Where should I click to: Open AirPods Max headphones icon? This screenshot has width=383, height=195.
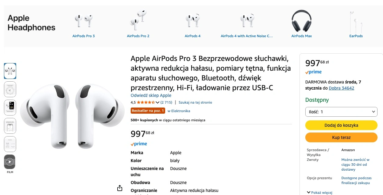point(301,21)
